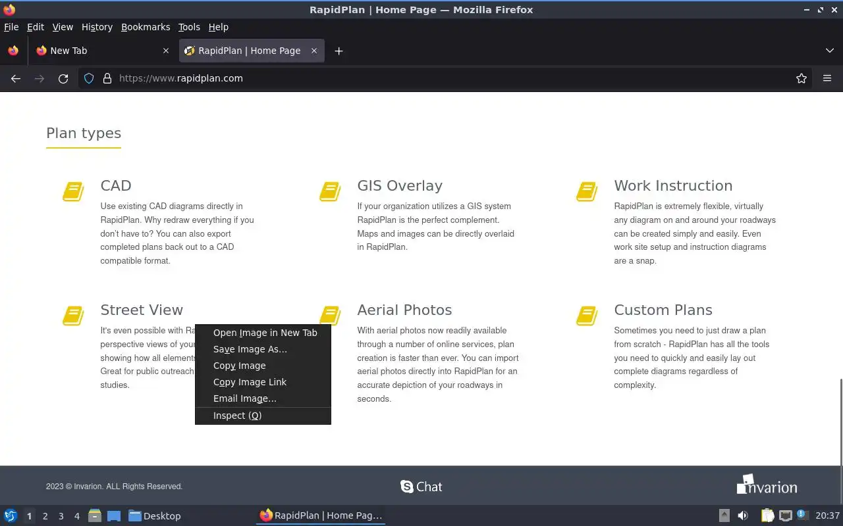Bookmark this page with the star icon
Screen dimensions: 843x526
[x=802, y=78]
